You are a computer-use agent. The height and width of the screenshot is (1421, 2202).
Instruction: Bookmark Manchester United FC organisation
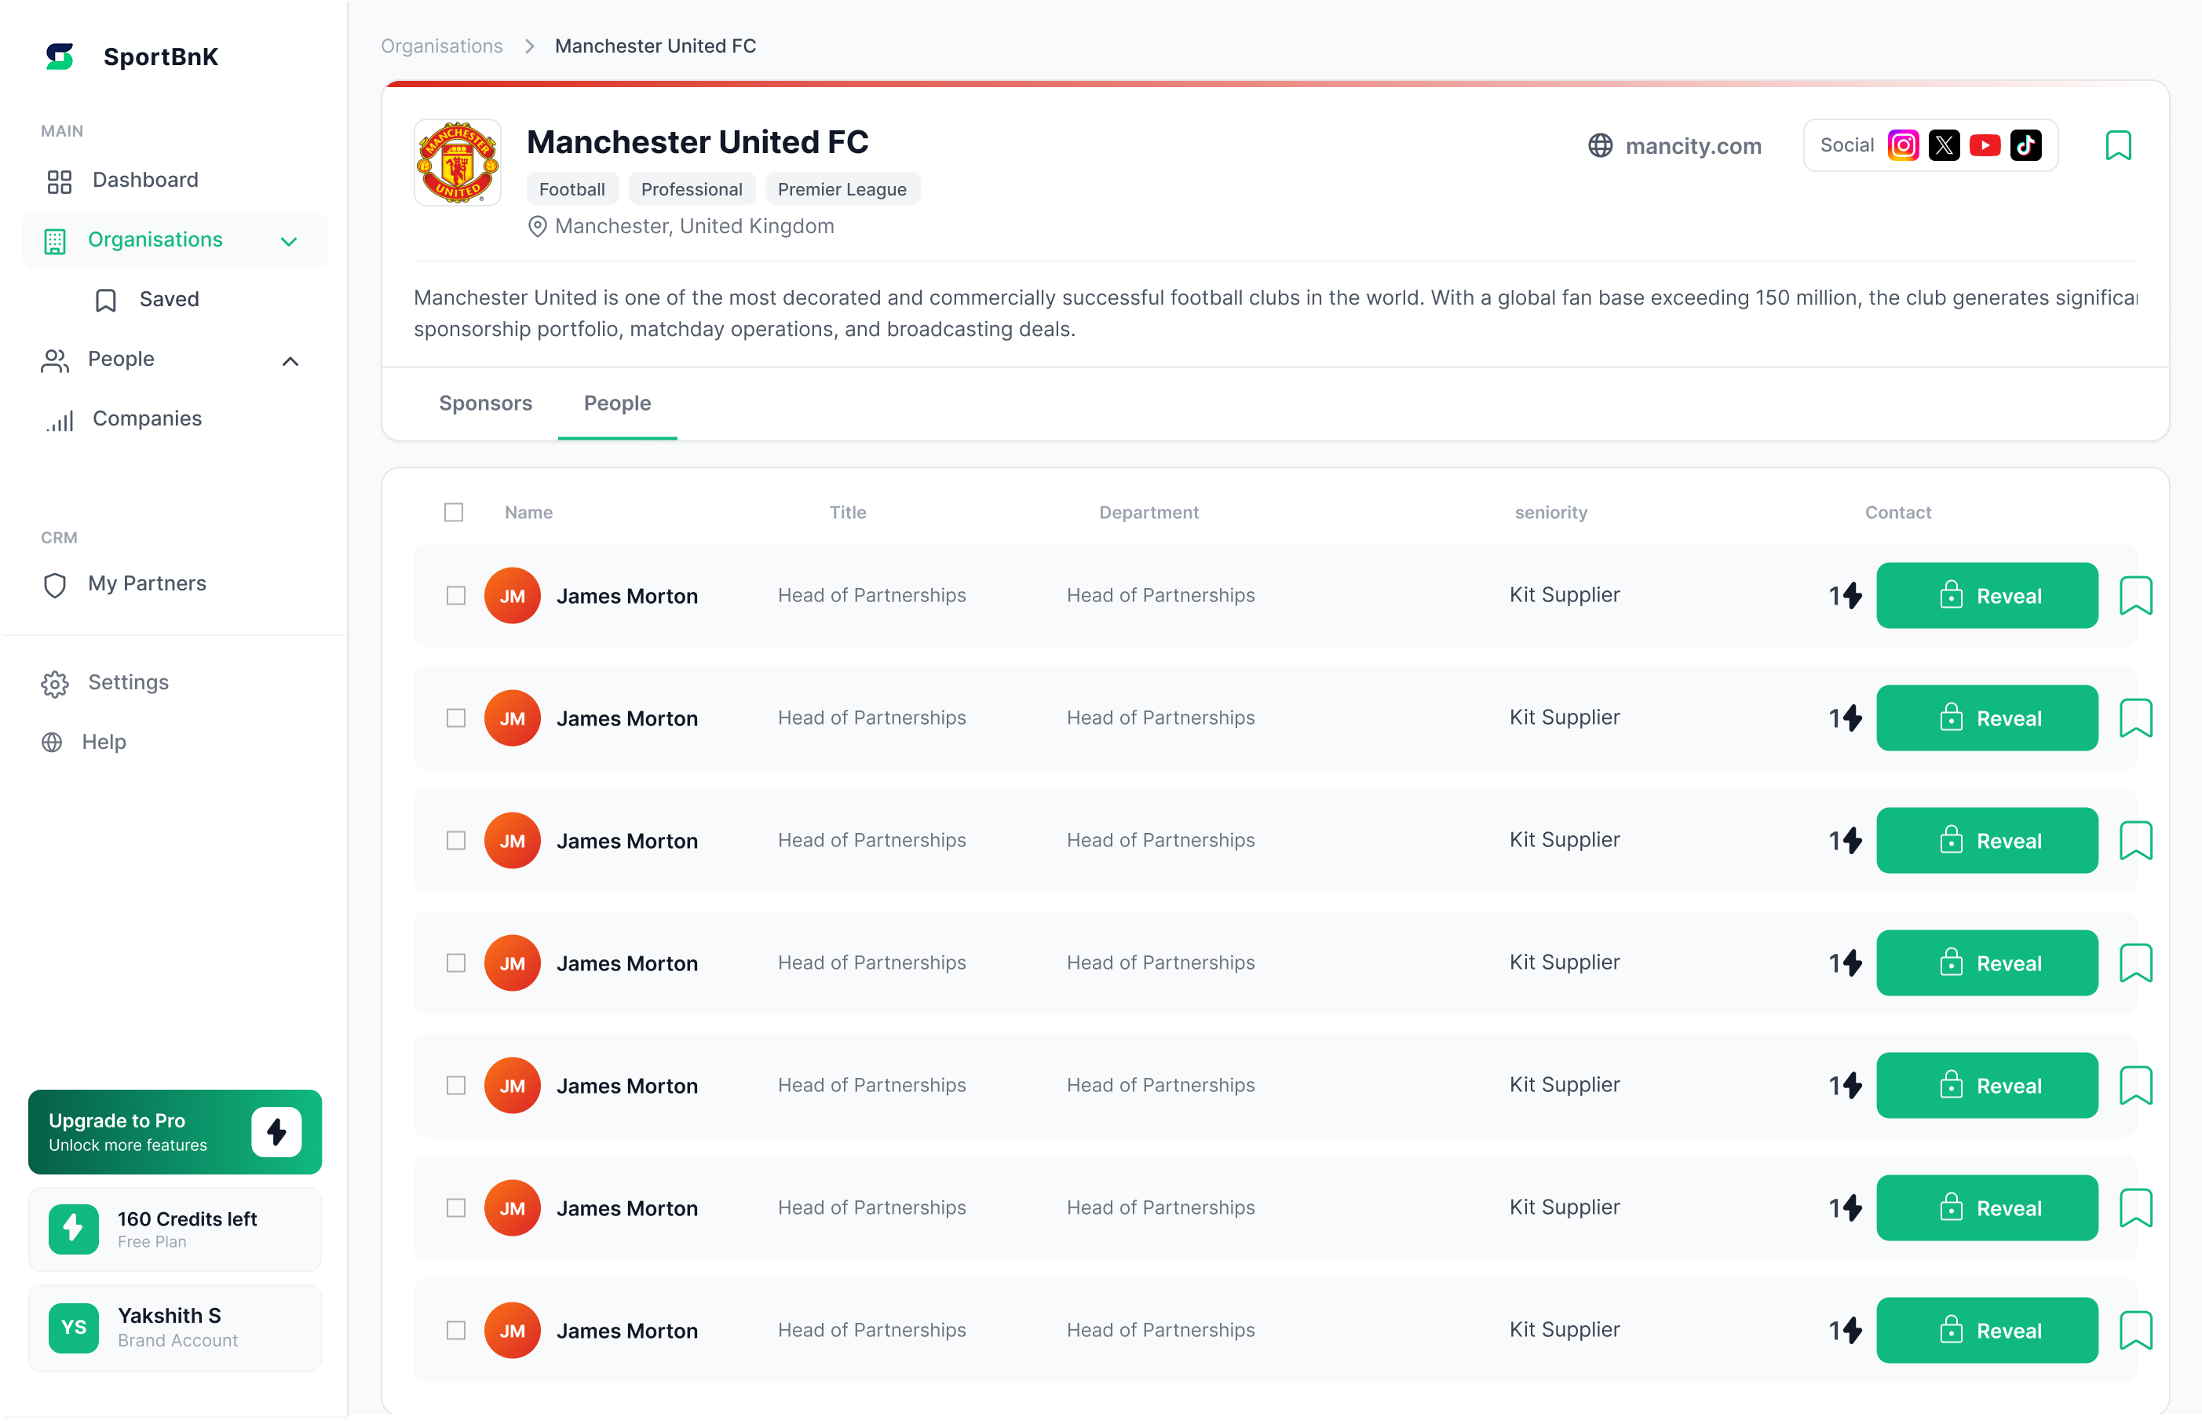[x=2118, y=145]
